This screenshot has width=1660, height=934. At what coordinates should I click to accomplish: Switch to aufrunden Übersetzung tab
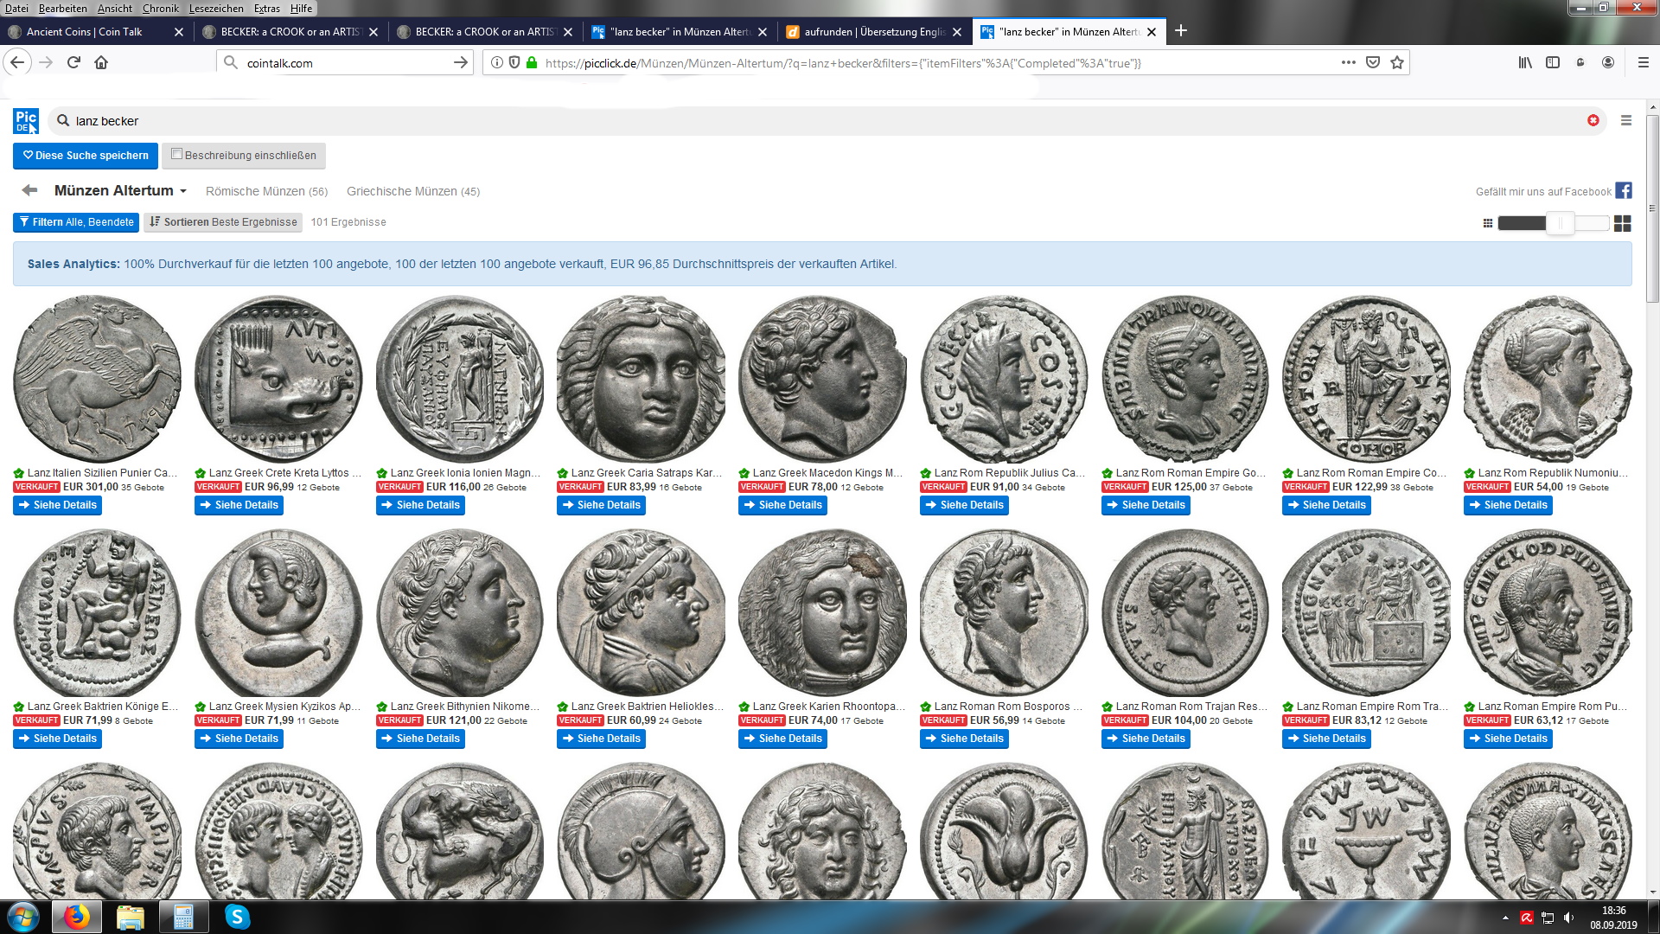click(x=873, y=31)
